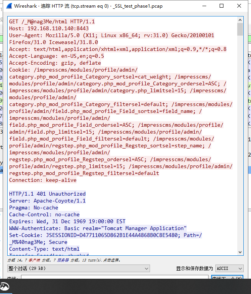Click the 'Regstep_filtersel=default' cookie line
The height and width of the screenshot is (294, 251).
coord(84,173)
